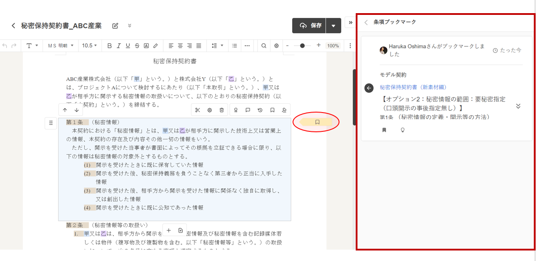The image size is (536, 261).
Task: Open the MS 明朝 font dropdown
Action: tap(60, 46)
